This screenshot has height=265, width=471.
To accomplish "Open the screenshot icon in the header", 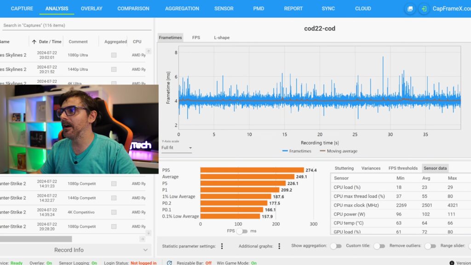I will [410, 9].
